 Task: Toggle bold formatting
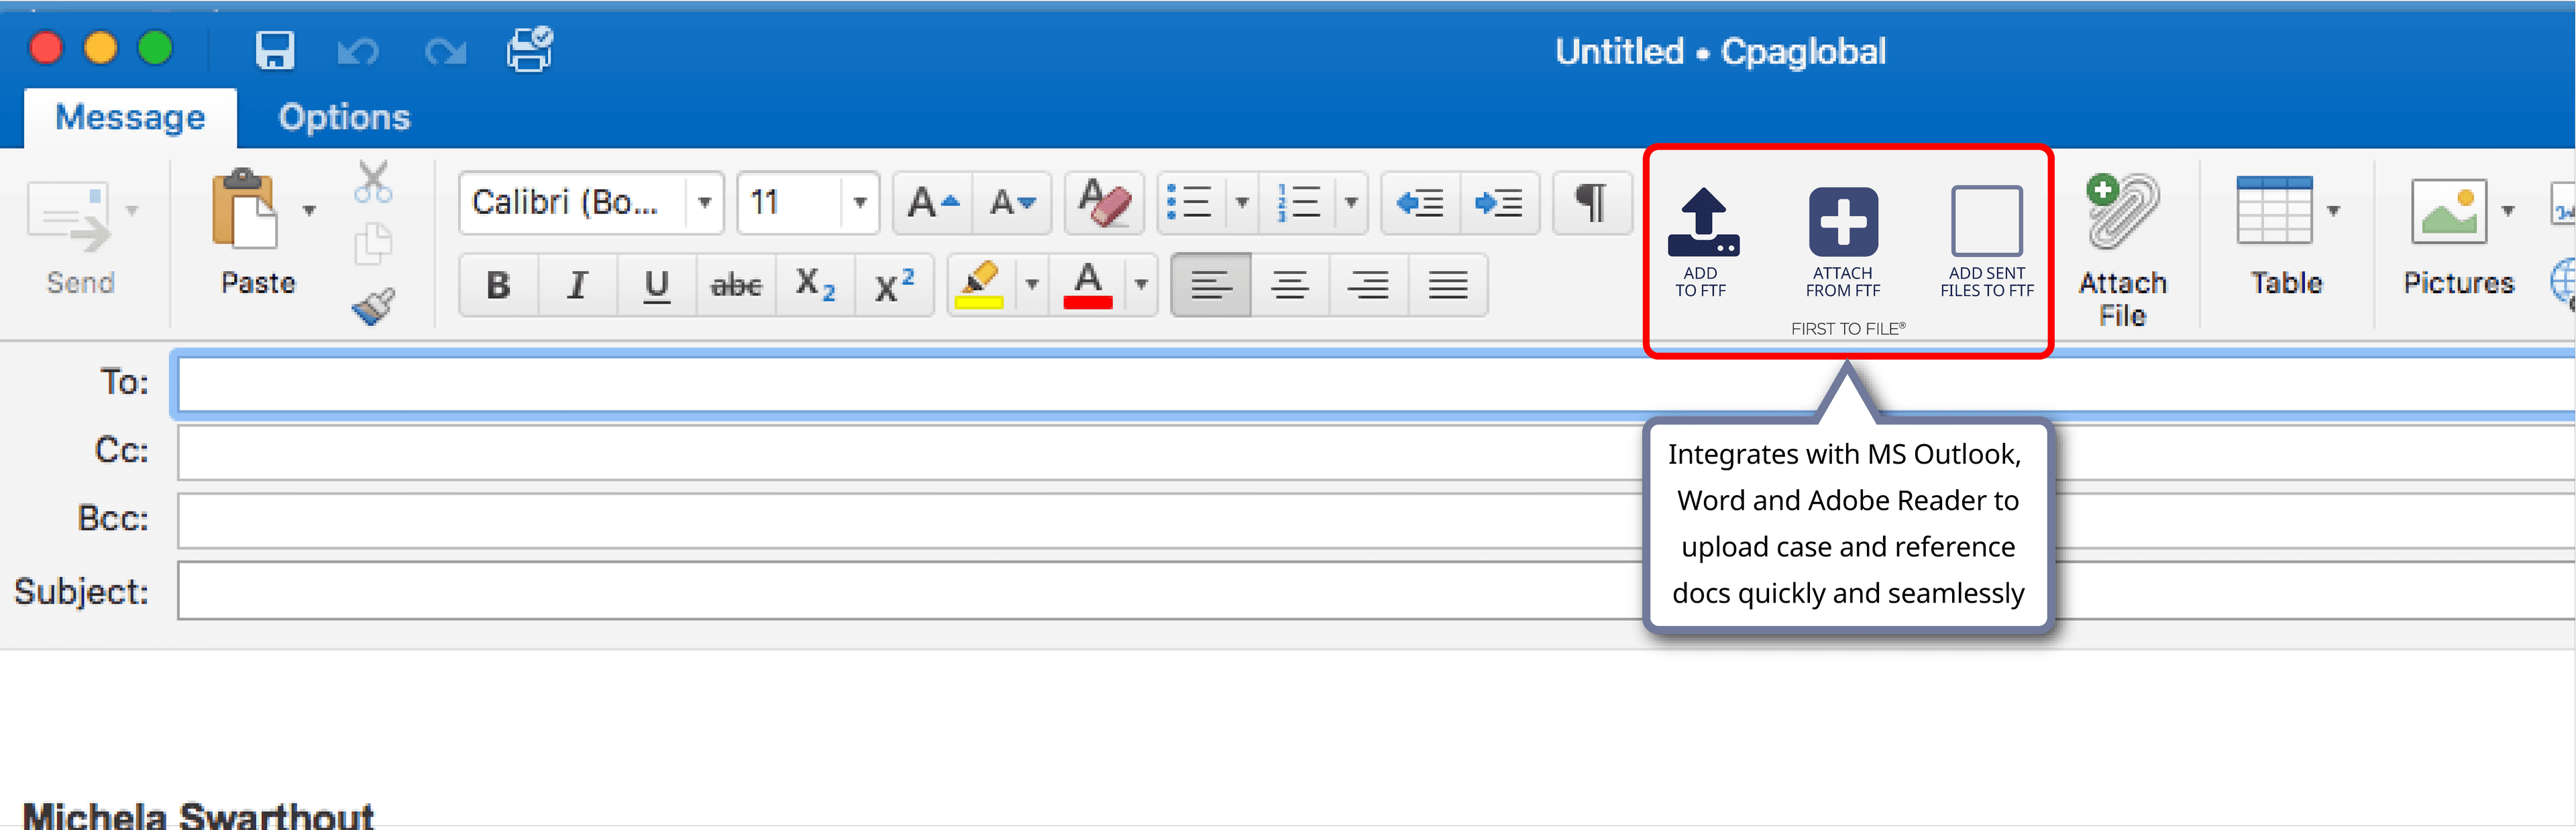point(498,286)
